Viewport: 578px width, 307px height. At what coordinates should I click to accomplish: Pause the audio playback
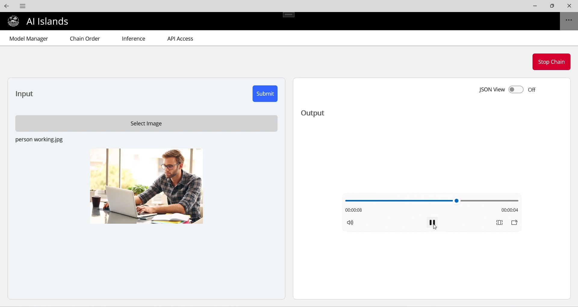pos(432,223)
